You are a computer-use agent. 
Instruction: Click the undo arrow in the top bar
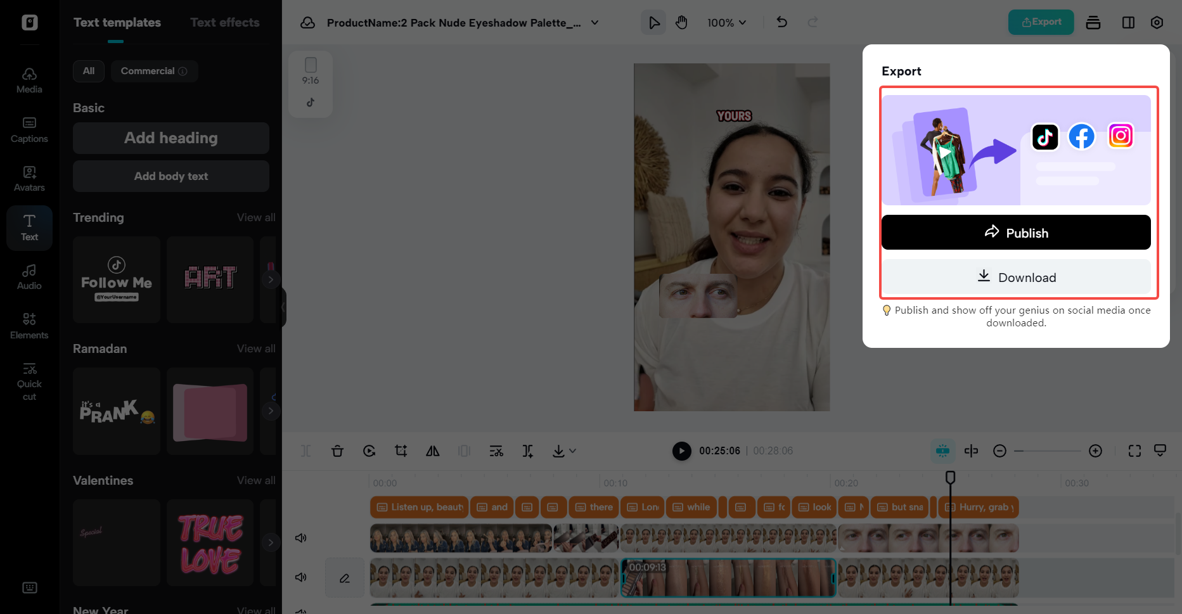[781, 22]
